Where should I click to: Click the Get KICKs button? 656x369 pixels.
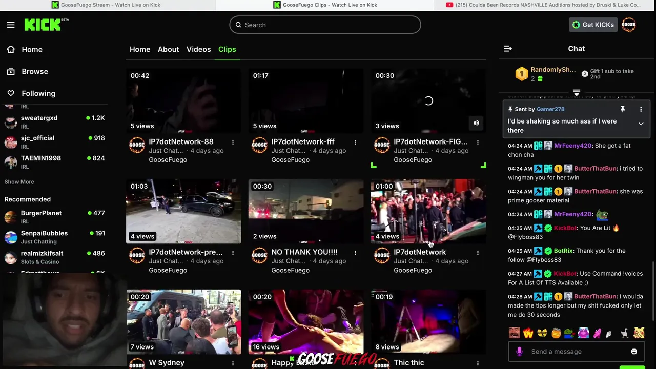pos(593,25)
